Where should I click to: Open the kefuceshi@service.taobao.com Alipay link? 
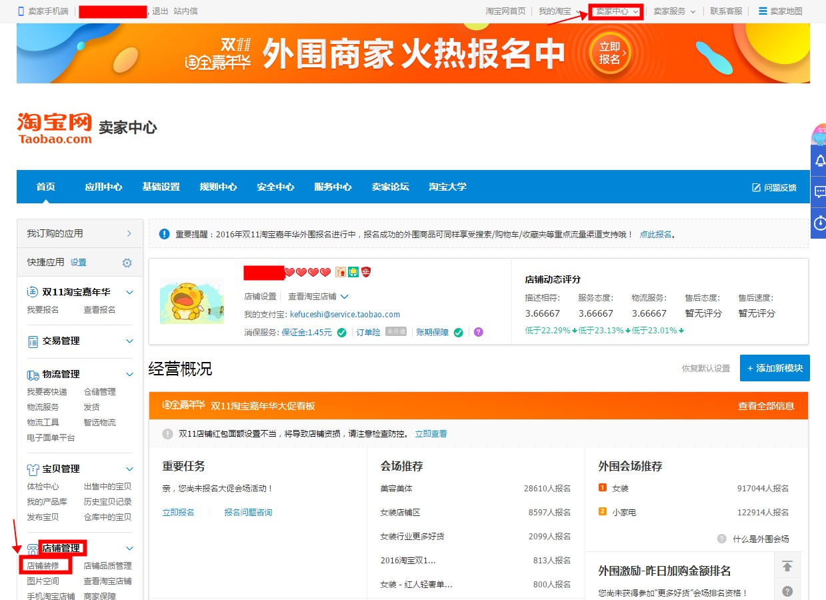(345, 315)
